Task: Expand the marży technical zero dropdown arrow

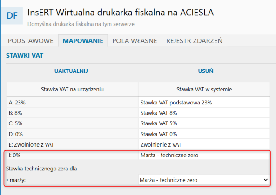Action: [266, 180]
